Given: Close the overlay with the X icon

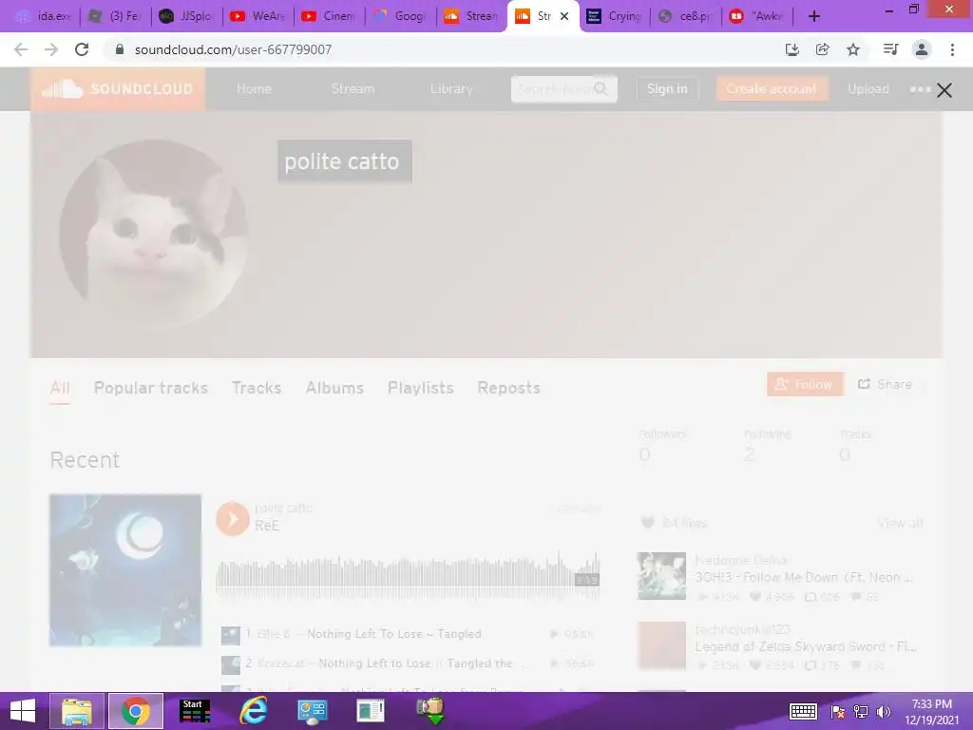Looking at the screenshot, I should click(x=944, y=90).
